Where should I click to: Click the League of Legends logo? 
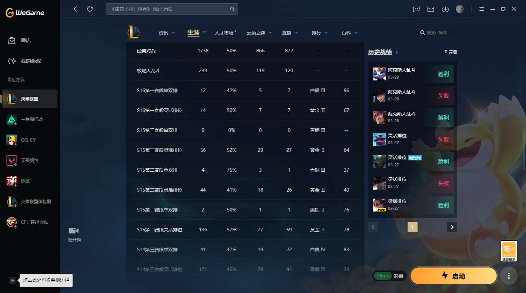[133, 32]
